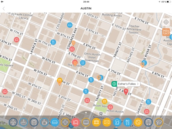Expand Esther's Follies callout chevron

[x=138, y=84]
